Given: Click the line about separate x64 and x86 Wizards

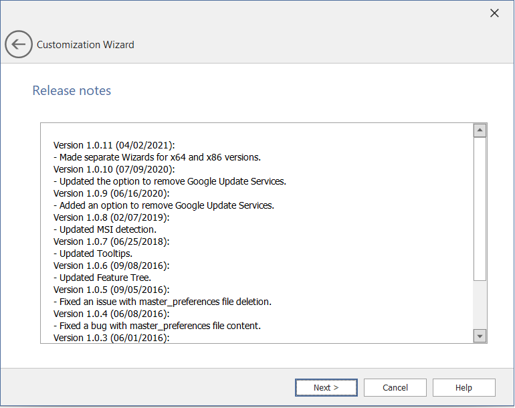Looking at the screenshot, I should tap(156, 157).
